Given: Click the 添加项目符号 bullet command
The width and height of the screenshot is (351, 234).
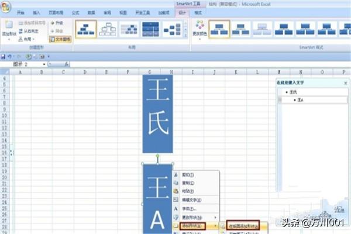Looking at the screenshot, I should pyautogui.click(x=32, y=23).
